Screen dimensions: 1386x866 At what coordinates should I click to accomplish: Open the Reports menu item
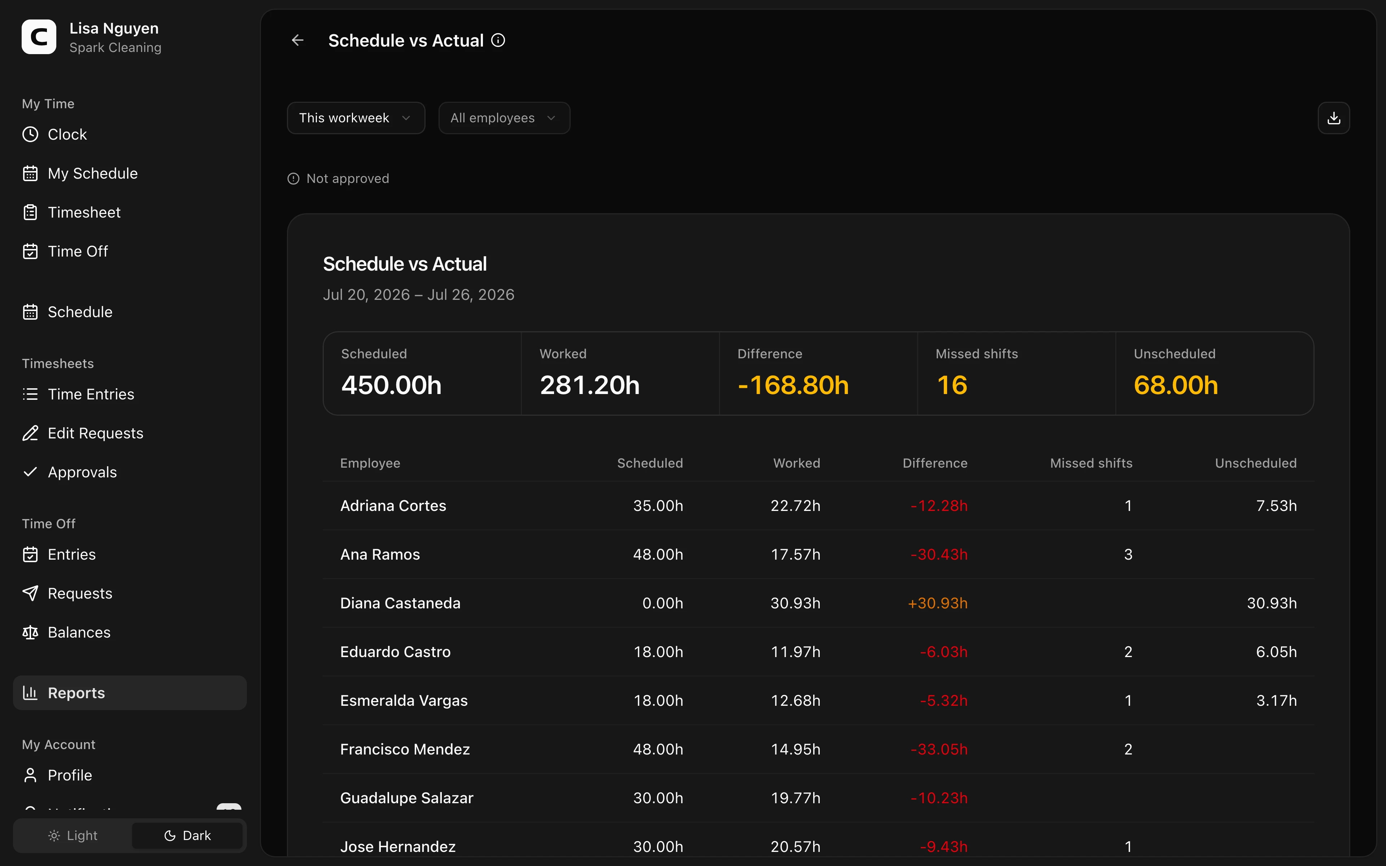coord(130,693)
